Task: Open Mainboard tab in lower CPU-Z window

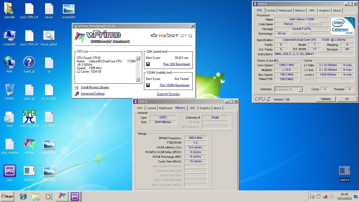Action: pos(166,108)
